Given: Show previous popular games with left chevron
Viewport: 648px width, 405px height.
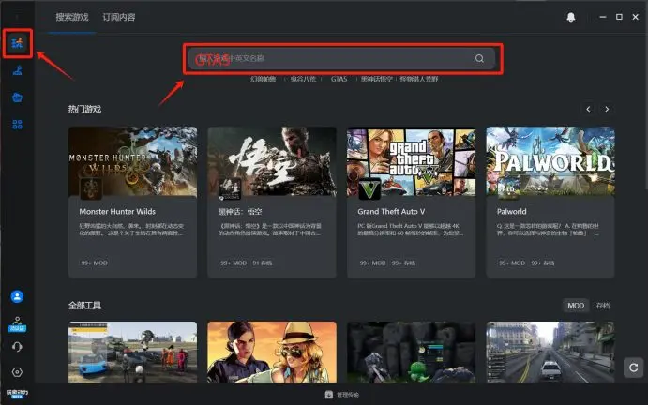Looking at the screenshot, I should coord(589,109).
